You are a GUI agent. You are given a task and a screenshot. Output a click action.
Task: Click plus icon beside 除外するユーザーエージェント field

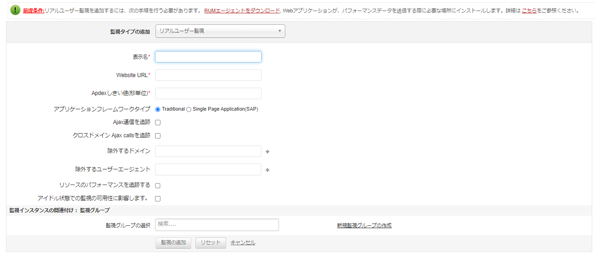coord(267,170)
